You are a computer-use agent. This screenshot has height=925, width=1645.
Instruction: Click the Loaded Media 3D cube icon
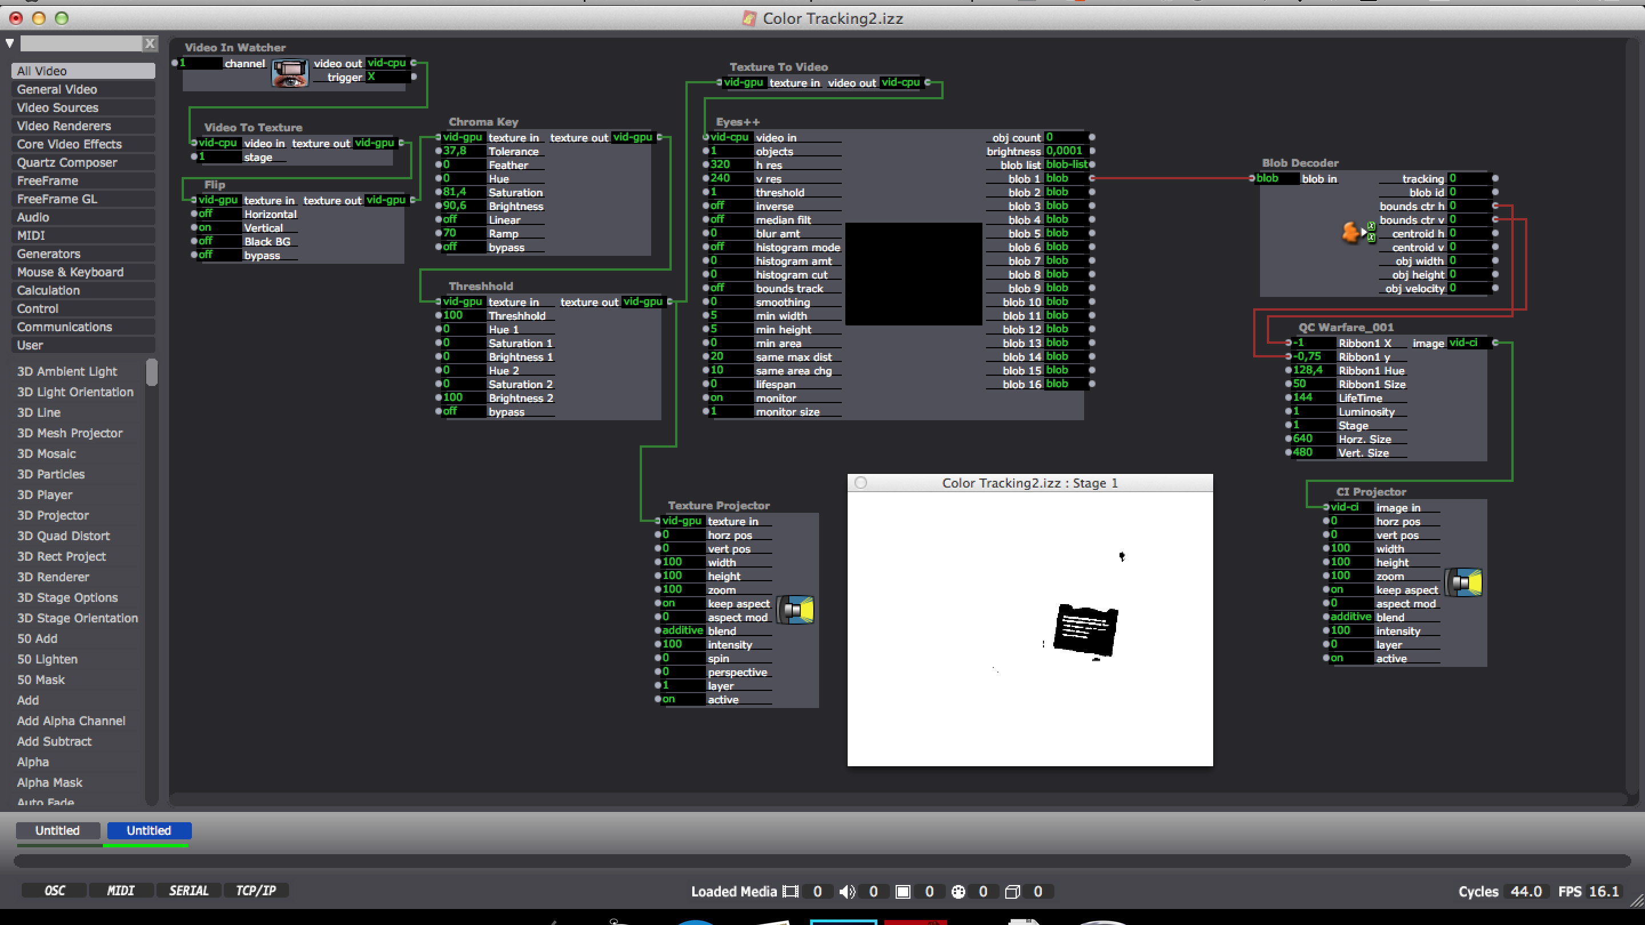coord(1012,892)
